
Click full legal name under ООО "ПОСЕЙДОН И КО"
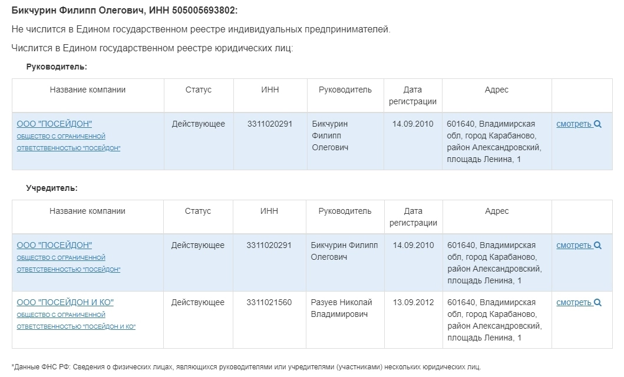[x=75, y=321]
